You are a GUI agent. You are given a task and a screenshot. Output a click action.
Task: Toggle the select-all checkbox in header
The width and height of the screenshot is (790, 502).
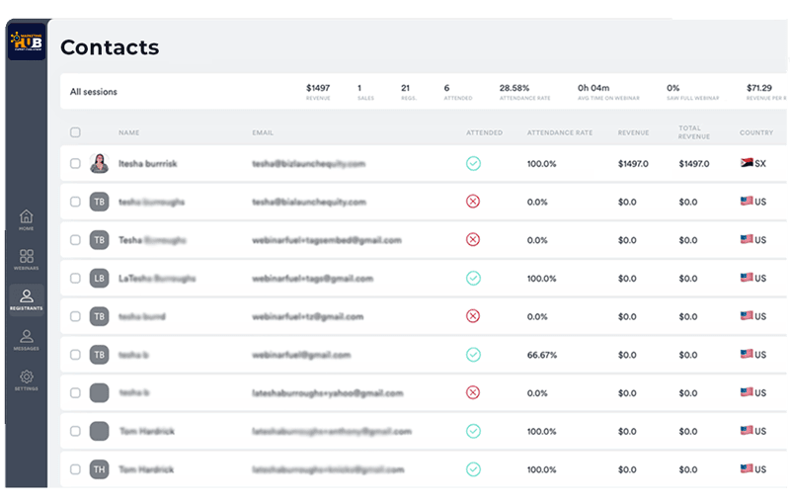tap(75, 132)
